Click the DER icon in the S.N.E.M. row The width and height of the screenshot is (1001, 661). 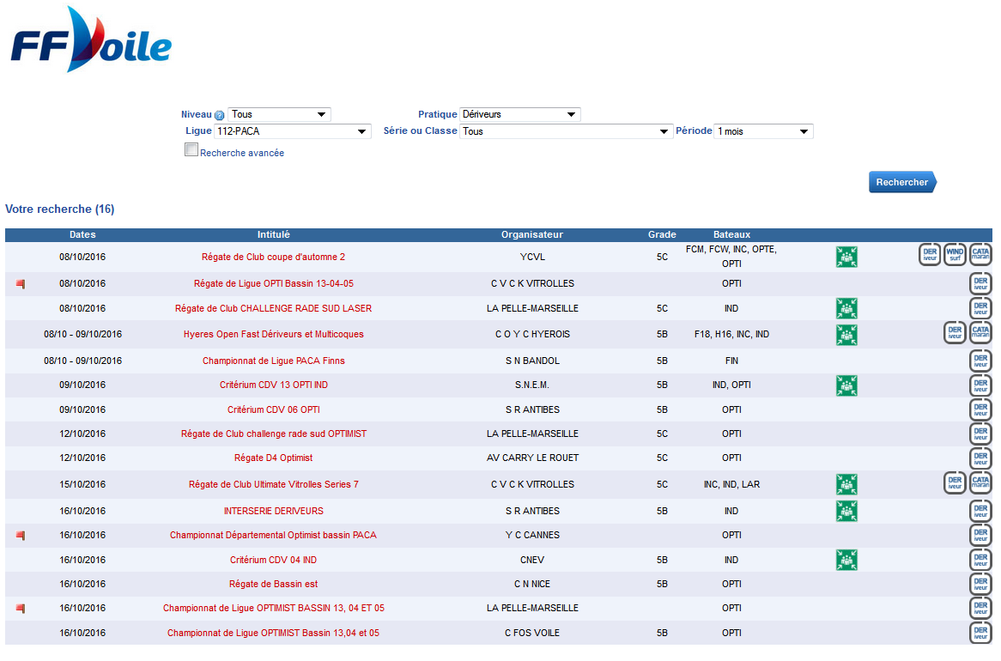(980, 385)
